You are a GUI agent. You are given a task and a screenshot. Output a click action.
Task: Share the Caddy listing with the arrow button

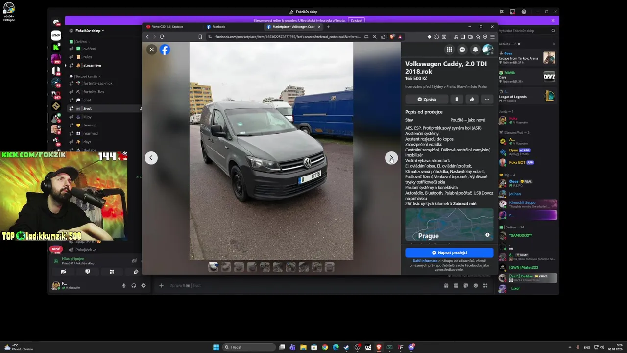pos(472,99)
